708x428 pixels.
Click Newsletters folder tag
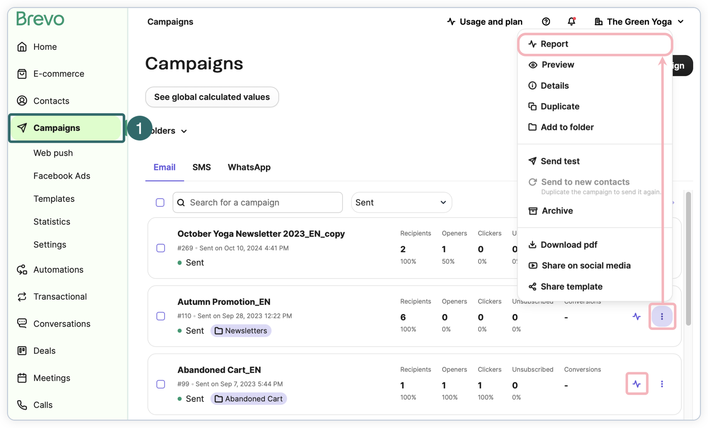(241, 330)
